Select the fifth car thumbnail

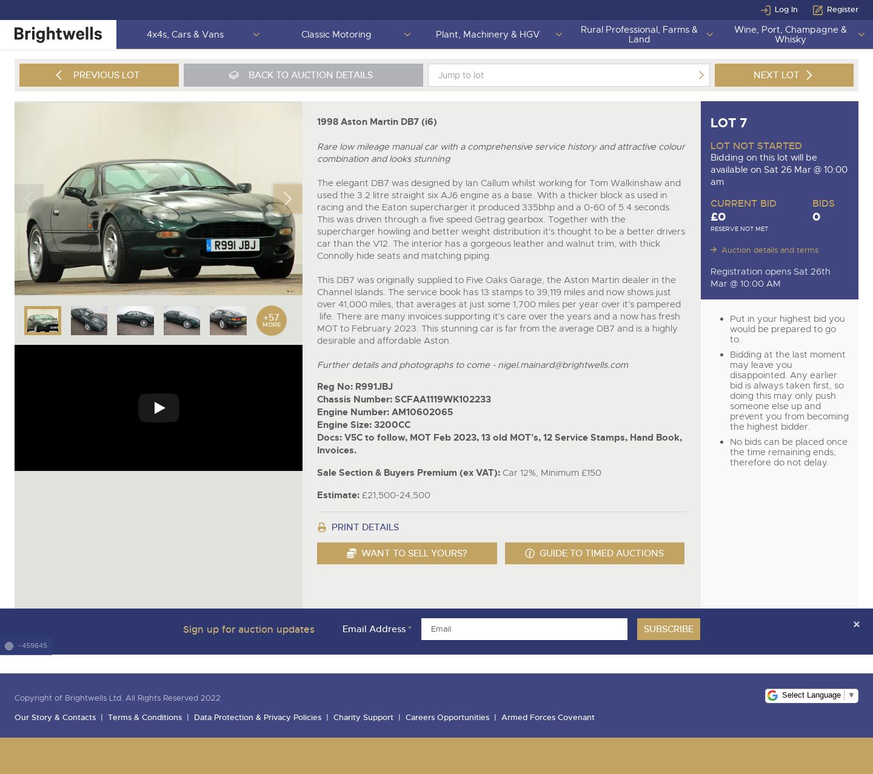(x=228, y=321)
